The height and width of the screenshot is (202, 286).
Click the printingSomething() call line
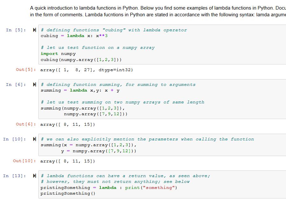point(68,193)
